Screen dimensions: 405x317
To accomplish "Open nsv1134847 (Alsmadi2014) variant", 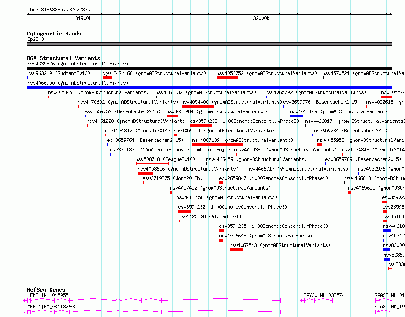I will coord(137,131).
